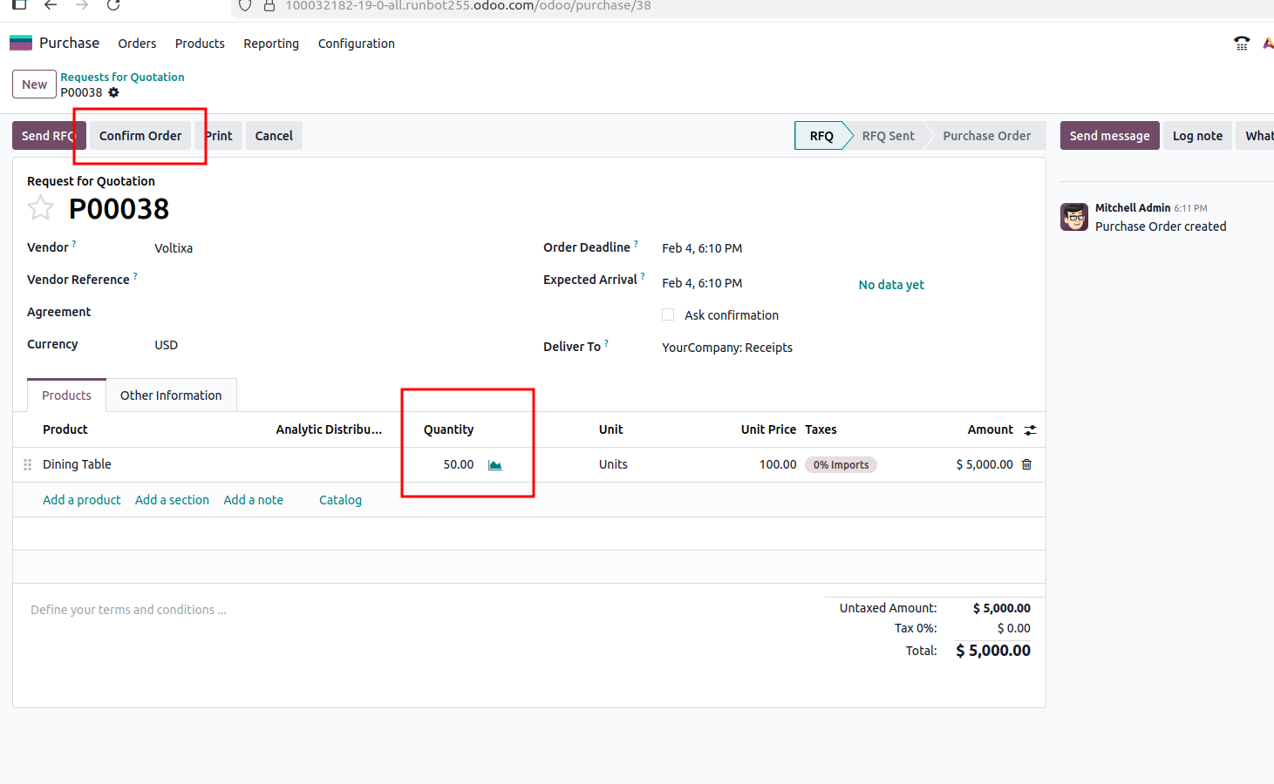The height and width of the screenshot is (784, 1274).
Task: Open the column settings adjust icon
Action: click(x=1030, y=430)
